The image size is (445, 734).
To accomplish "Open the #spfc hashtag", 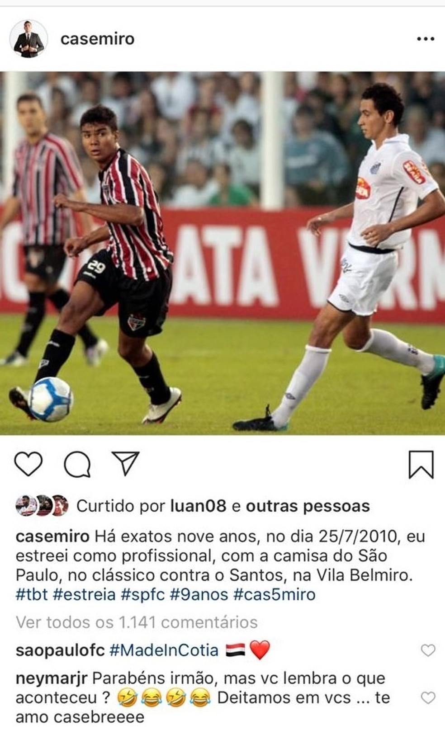I will [143, 594].
